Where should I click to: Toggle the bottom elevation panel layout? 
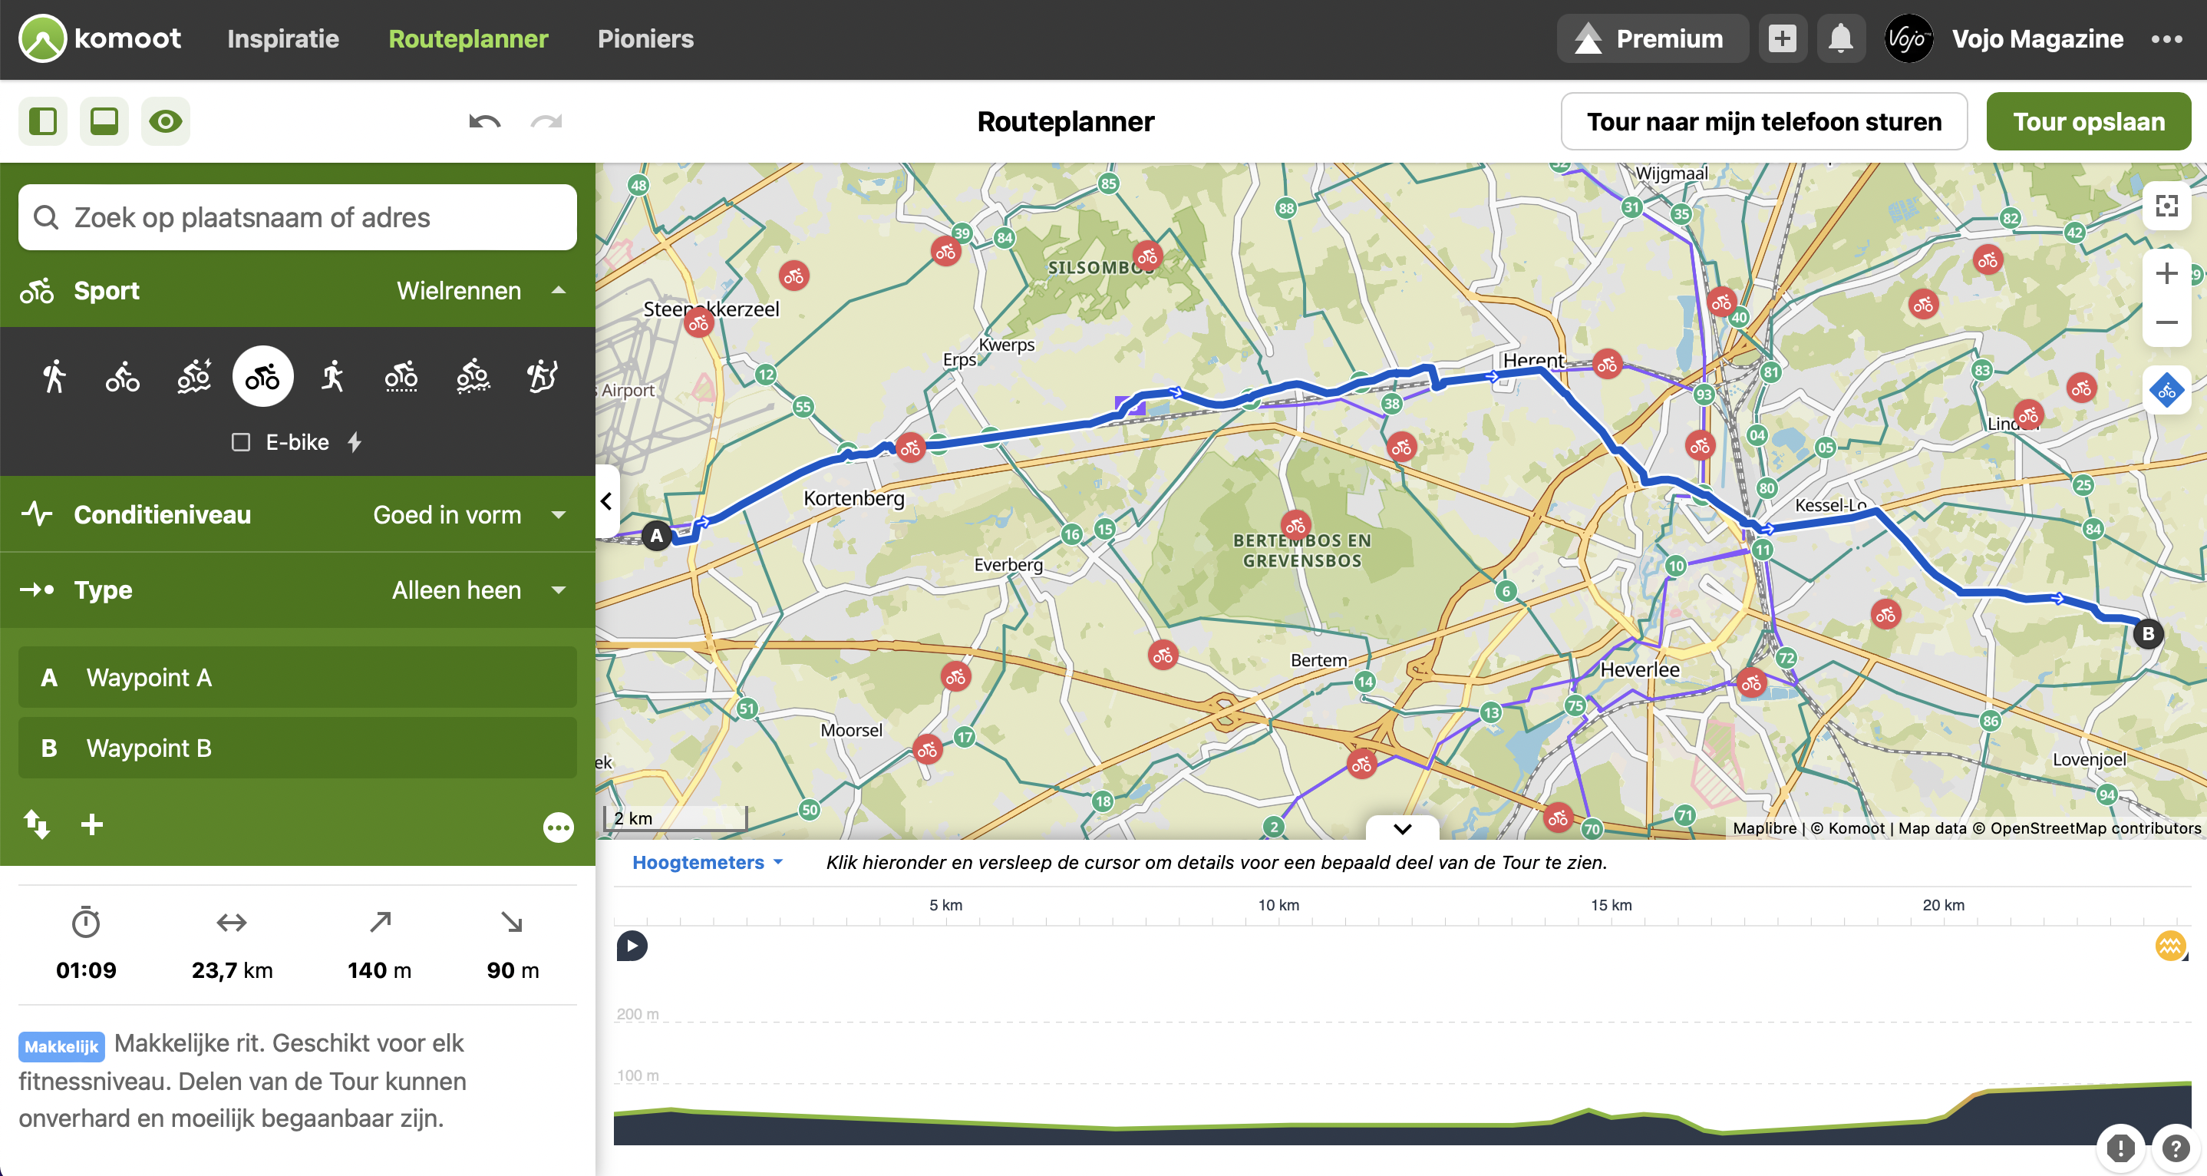pos(104,121)
